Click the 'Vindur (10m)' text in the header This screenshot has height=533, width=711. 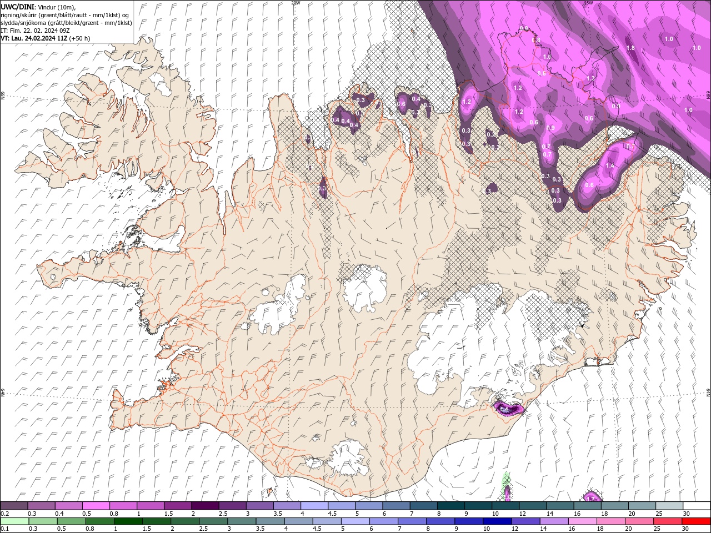57,7
